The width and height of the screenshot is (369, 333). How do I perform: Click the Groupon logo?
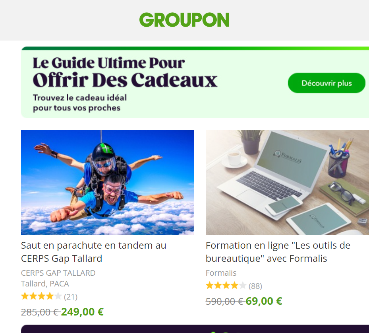click(x=184, y=20)
